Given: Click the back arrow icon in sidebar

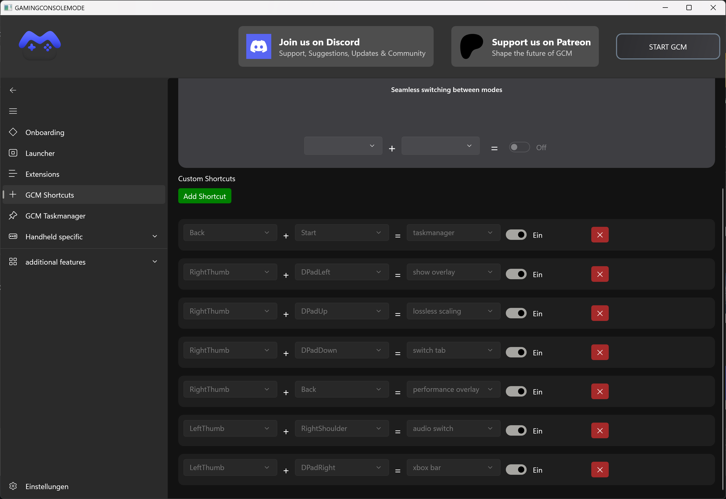Looking at the screenshot, I should click(x=13, y=90).
